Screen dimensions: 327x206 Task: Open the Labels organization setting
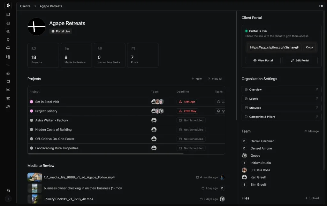pyautogui.click(x=281, y=99)
